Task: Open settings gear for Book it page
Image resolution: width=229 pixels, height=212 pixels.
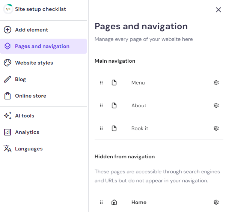Action: point(216,128)
